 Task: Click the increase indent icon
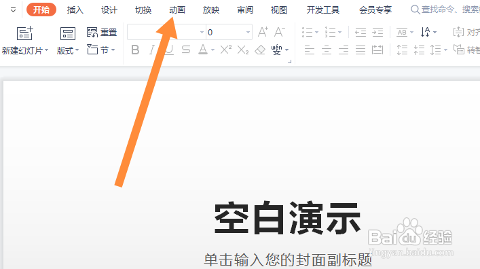coord(377,32)
